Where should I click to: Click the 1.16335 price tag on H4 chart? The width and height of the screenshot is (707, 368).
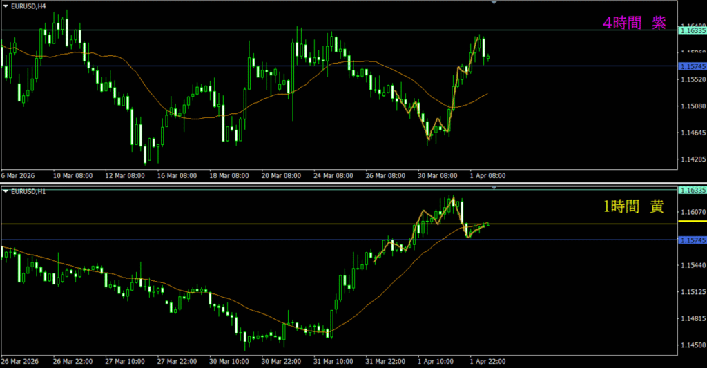tap(692, 30)
